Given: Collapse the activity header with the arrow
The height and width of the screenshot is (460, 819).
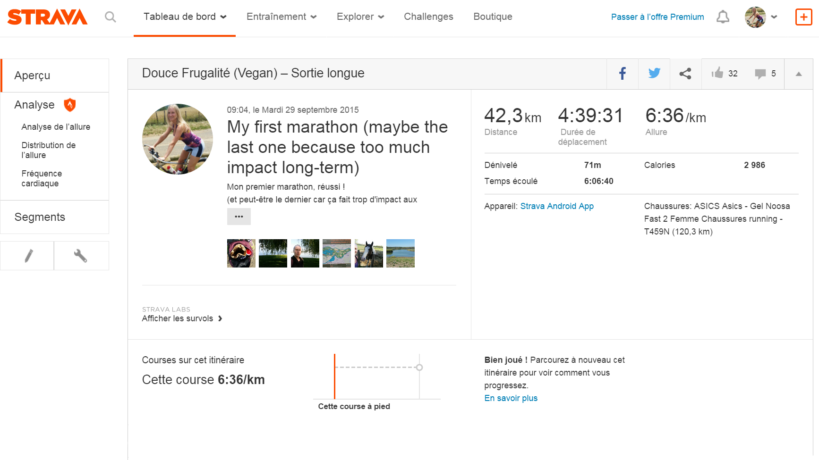Looking at the screenshot, I should (799, 74).
